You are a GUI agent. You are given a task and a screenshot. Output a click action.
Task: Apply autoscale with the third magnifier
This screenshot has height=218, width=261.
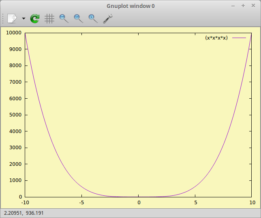pyautogui.click(x=93, y=18)
